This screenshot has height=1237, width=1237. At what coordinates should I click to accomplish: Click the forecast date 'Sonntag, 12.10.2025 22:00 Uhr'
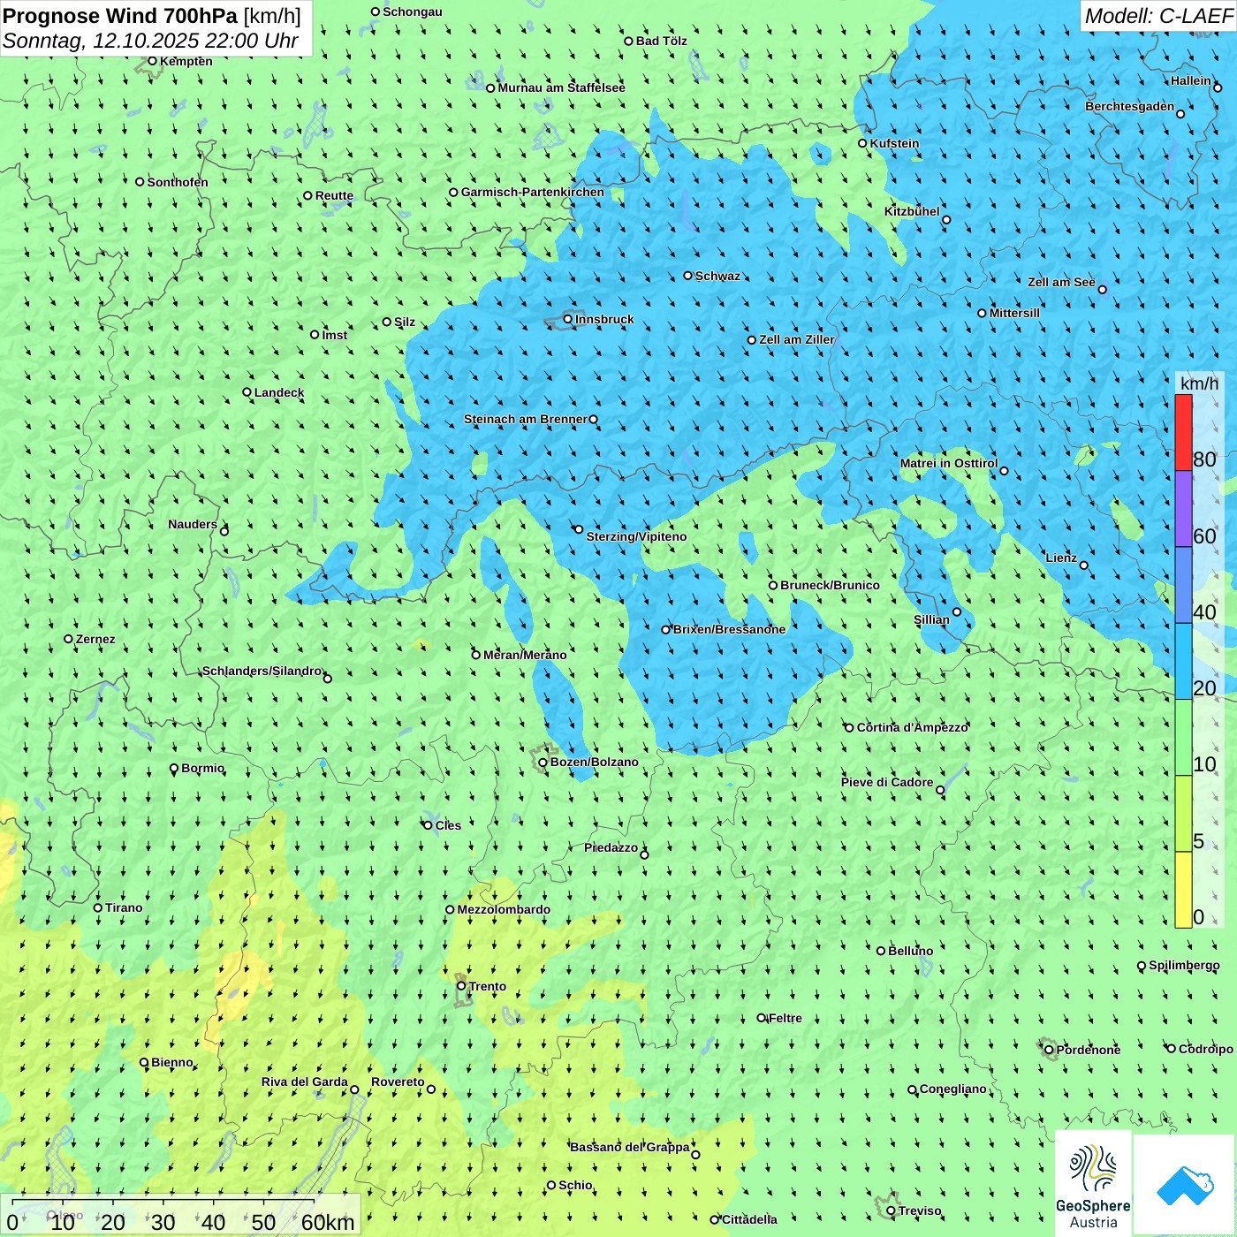click(x=150, y=41)
